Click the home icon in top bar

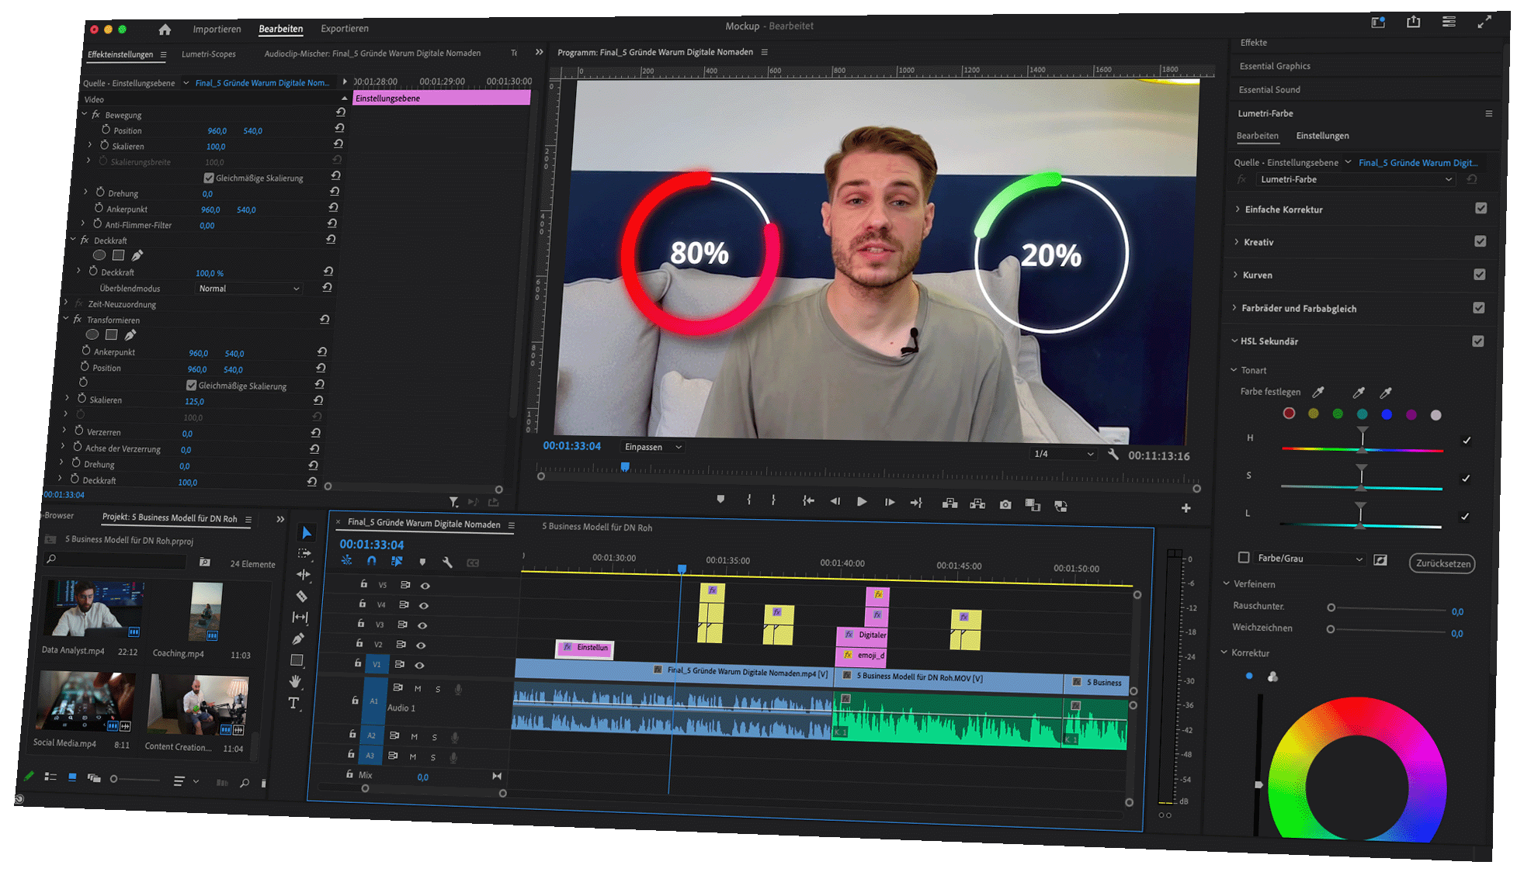(165, 29)
